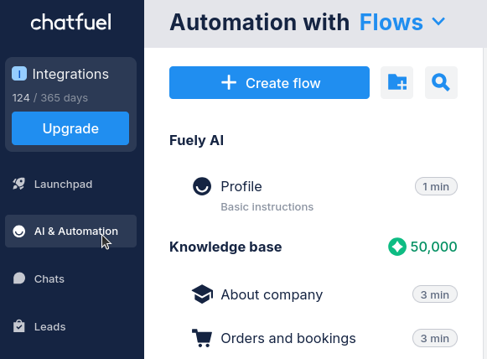
Task: Expand the Flows dropdown chevron
Action: coord(438,22)
